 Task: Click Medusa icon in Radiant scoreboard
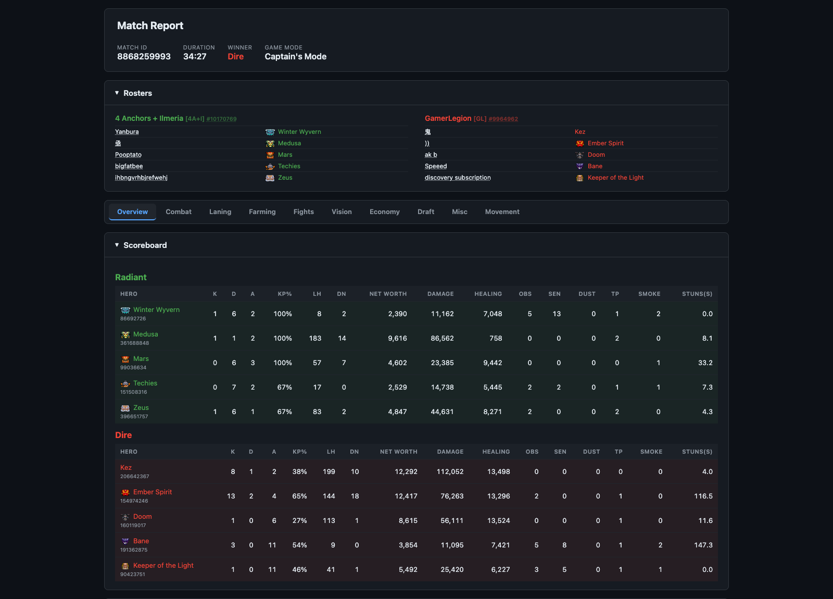[125, 334]
